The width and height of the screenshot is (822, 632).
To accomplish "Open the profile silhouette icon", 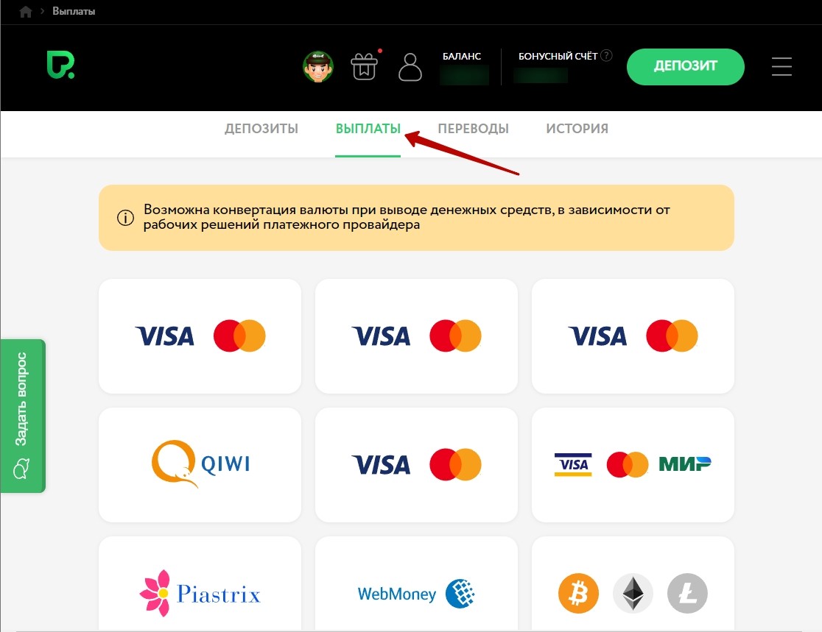I will pos(410,67).
